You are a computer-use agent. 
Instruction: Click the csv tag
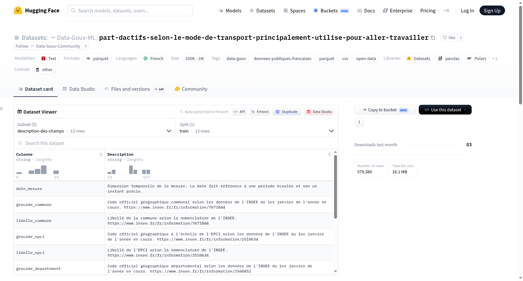coord(345,58)
